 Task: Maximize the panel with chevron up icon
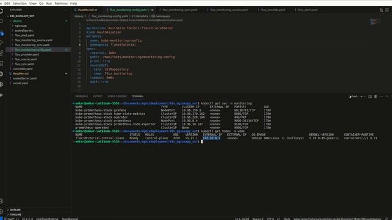pos(386,97)
